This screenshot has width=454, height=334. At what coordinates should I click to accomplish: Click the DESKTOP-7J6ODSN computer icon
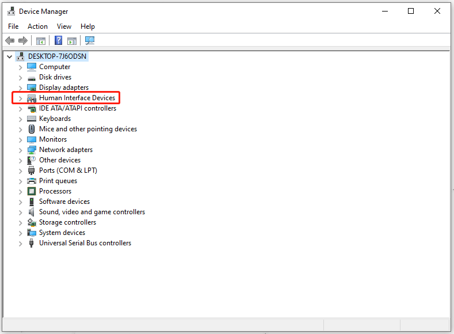21,56
